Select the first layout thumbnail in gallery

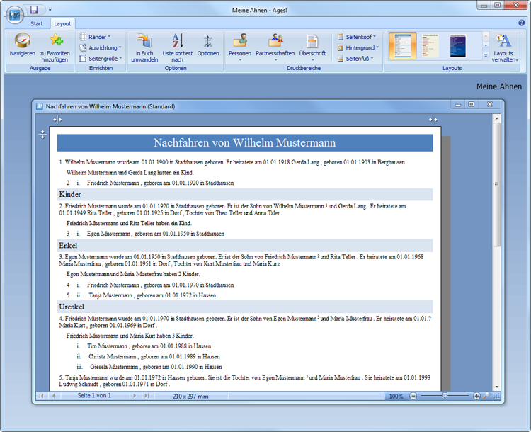[x=402, y=46]
